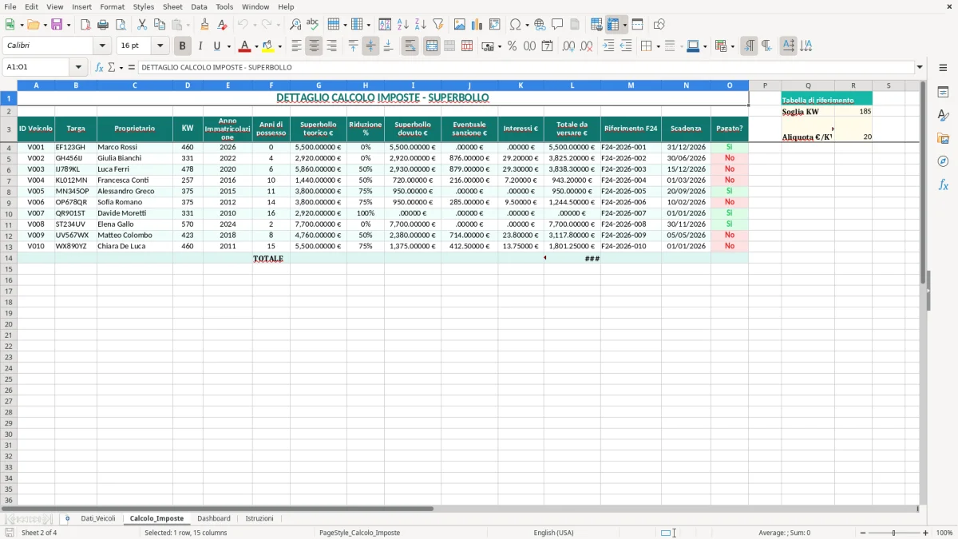
Task: Toggle Align Left
Action: [296, 46]
